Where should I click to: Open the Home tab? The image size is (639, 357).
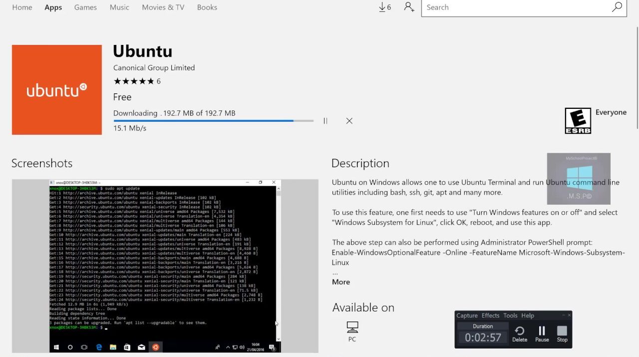(x=22, y=7)
